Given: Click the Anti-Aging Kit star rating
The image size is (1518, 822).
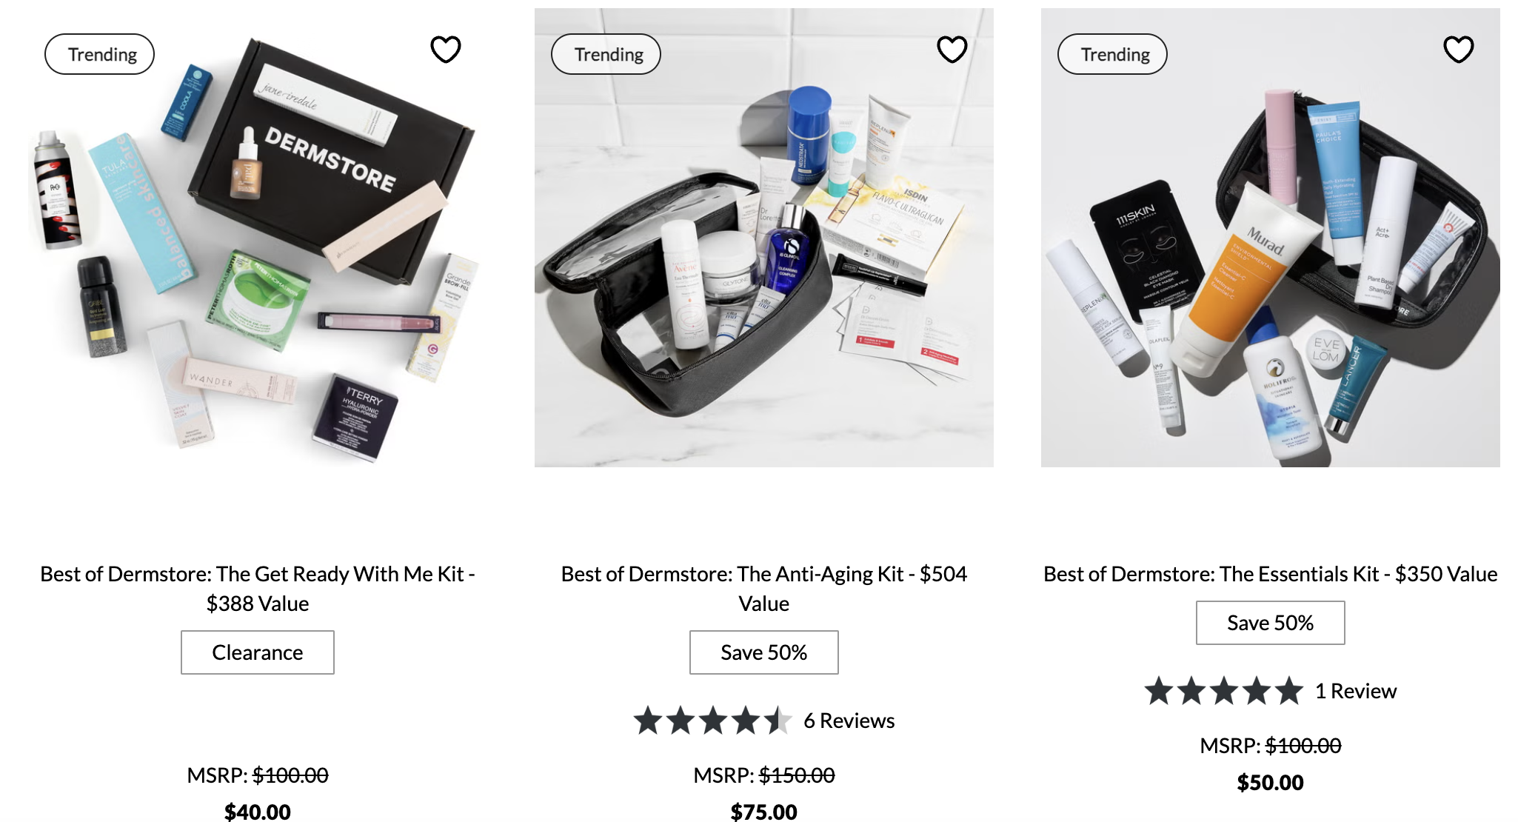Looking at the screenshot, I should click(713, 721).
